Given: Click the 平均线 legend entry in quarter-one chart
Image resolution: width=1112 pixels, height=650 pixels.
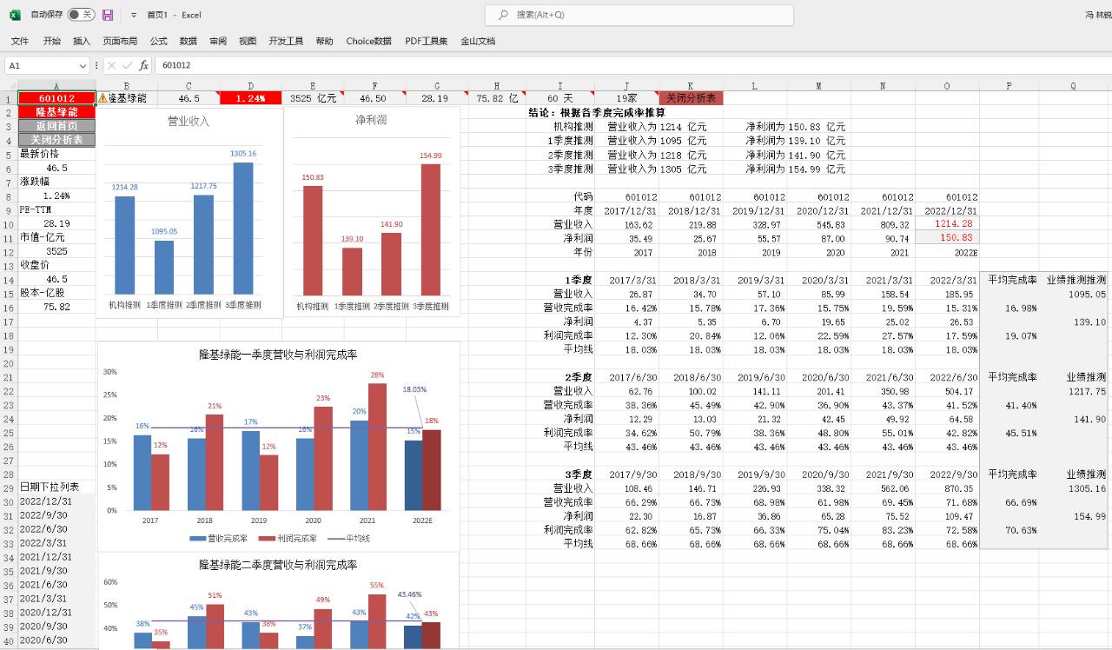Looking at the screenshot, I should (x=347, y=539).
